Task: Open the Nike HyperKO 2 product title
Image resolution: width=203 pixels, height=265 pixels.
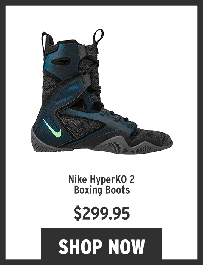Action: pyautogui.click(x=101, y=185)
